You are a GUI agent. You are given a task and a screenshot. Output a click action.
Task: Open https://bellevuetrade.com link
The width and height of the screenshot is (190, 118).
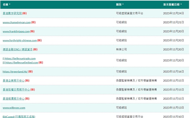click(x=19, y=59)
